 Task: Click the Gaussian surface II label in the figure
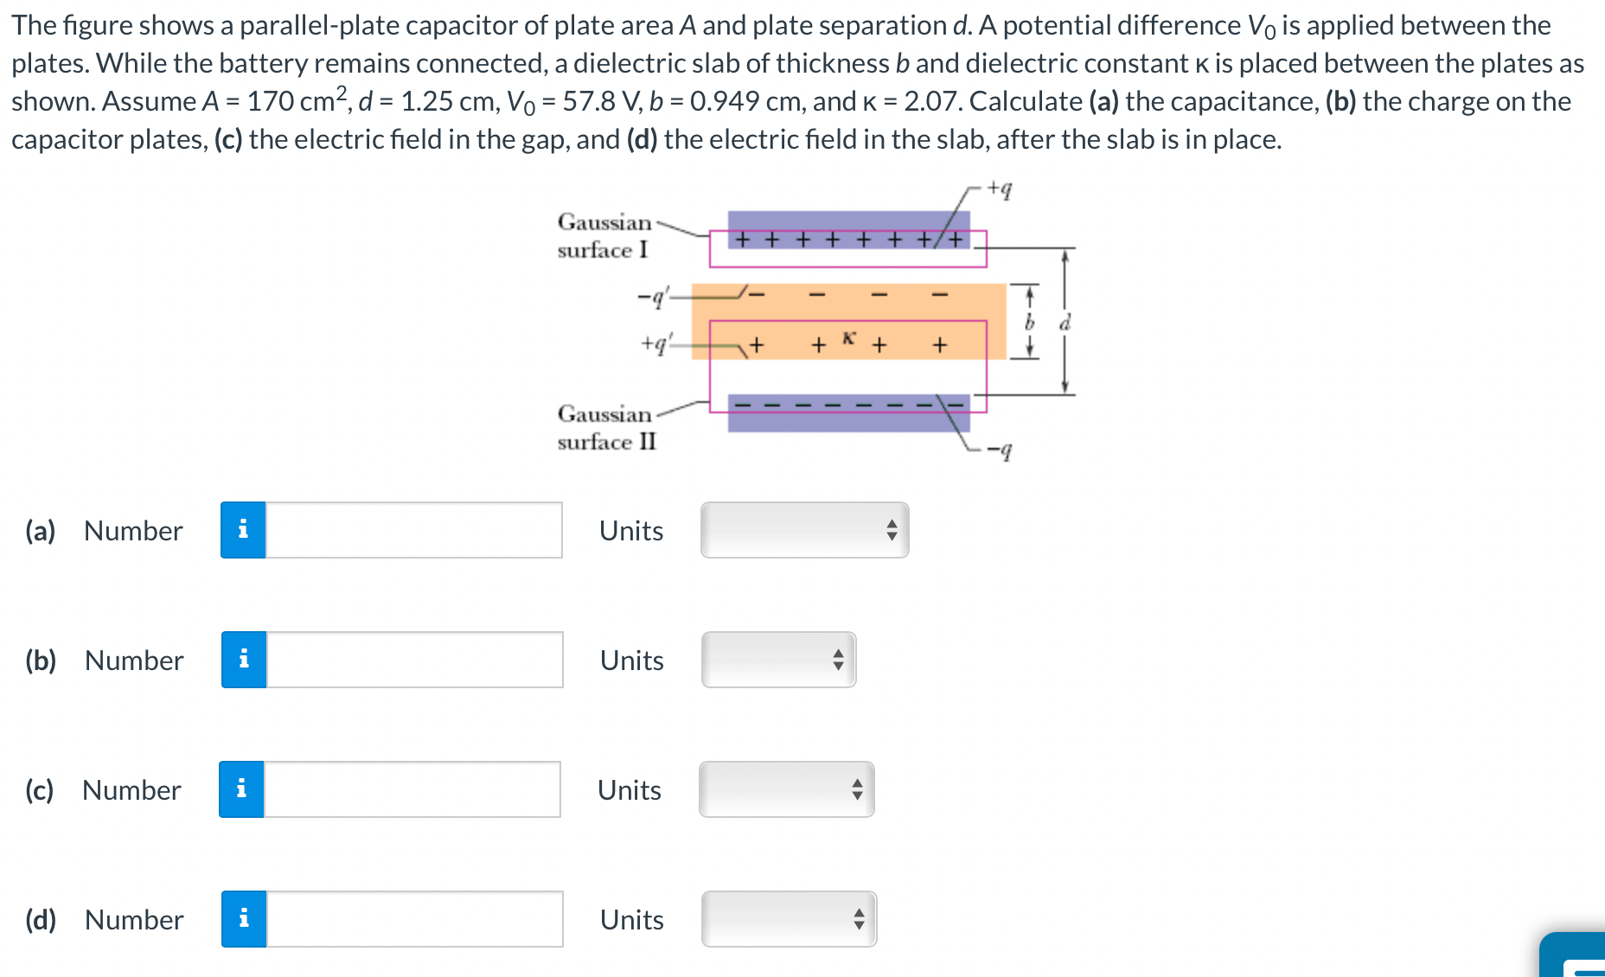click(x=606, y=428)
